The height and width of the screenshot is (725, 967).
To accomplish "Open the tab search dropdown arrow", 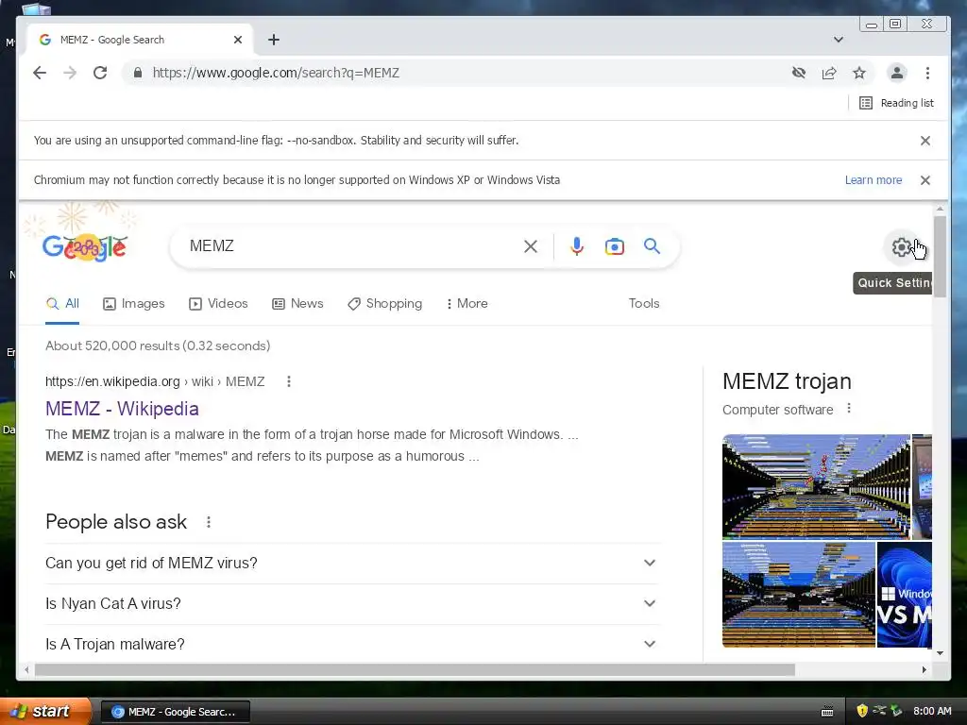I will click(x=839, y=40).
